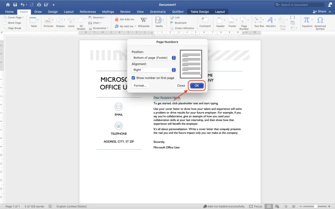Viewport: 335px width, 209px height.
Task: Insert a Table from the ribbon
Action: pos(34,22)
